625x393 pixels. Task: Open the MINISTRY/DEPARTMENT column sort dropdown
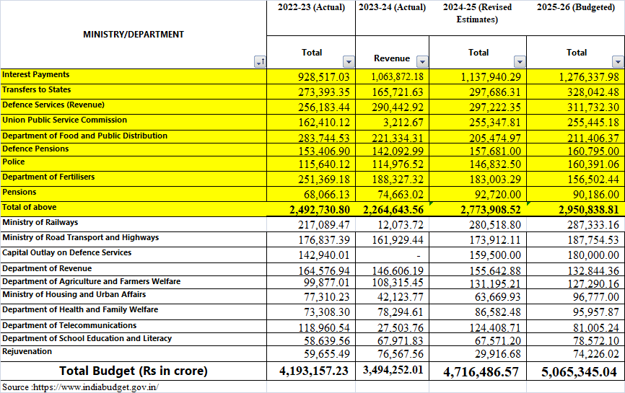click(260, 63)
